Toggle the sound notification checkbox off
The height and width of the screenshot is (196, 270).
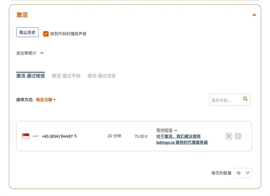(x=46, y=34)
